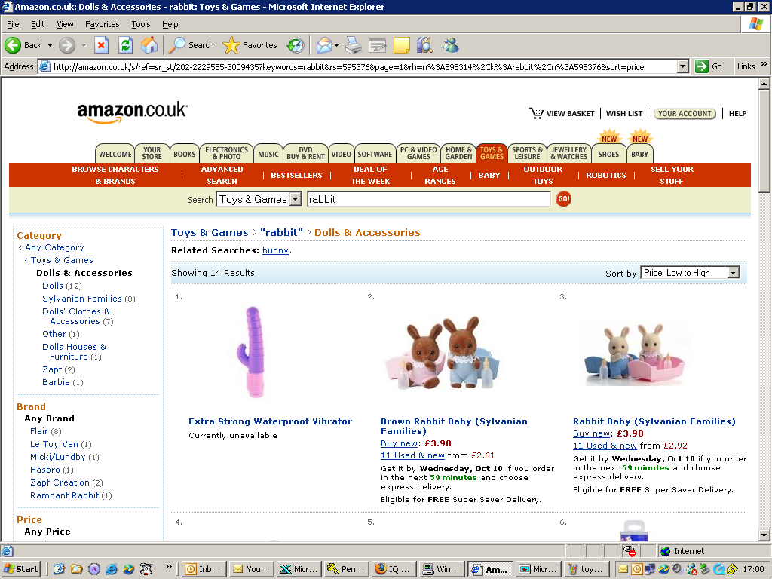Open the Mail dropdown arrow
Image resolution: width=772 pixels, height=579 pixels.
point(337,45)
